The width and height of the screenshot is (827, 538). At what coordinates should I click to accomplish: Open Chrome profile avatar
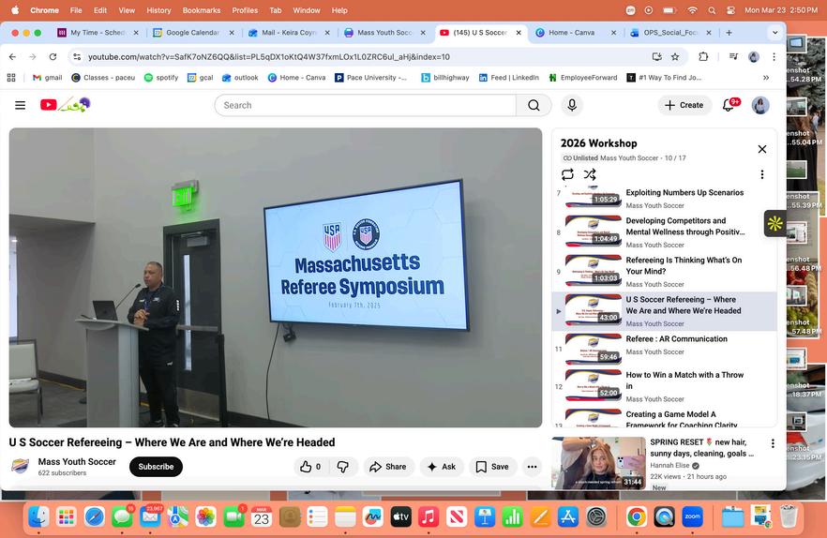tap(754, 57)
